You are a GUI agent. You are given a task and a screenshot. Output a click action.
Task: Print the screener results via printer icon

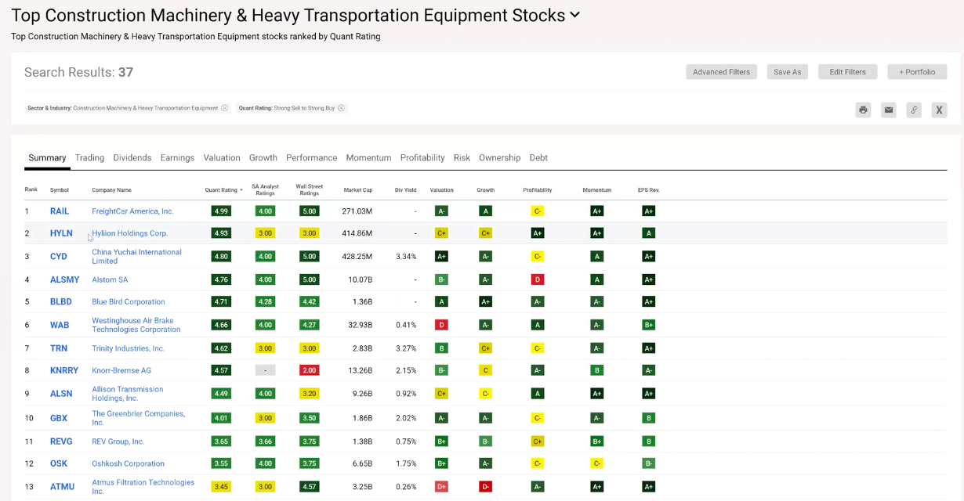pos(863,110)
